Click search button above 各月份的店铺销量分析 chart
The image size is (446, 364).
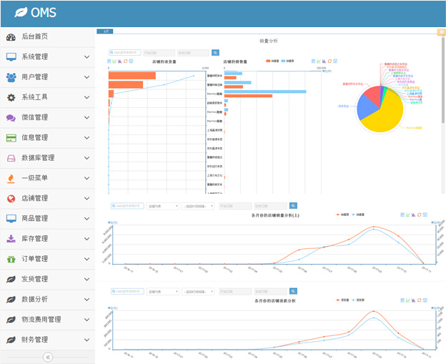tap(293, 205)
